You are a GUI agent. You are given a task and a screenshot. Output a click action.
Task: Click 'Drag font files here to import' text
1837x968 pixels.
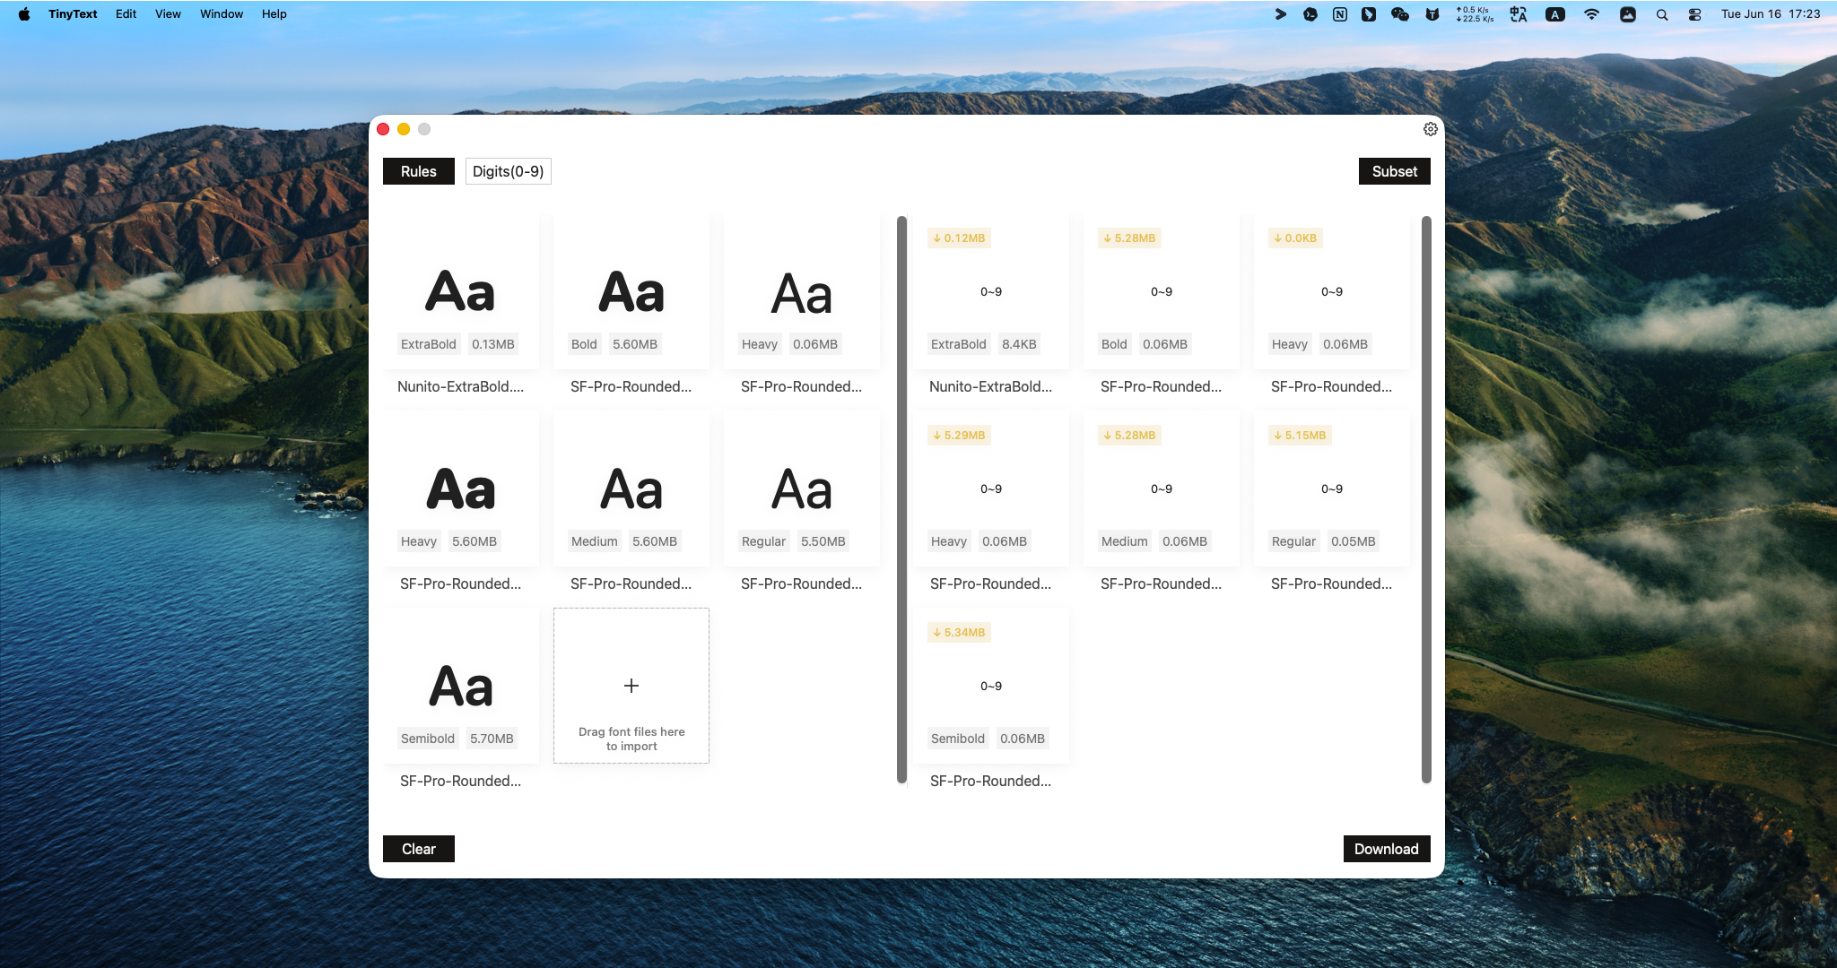631,739
